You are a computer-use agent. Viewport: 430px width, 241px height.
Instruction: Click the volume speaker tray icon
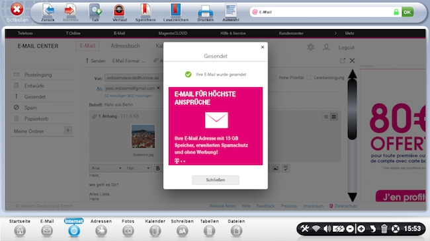coord(327,228)
